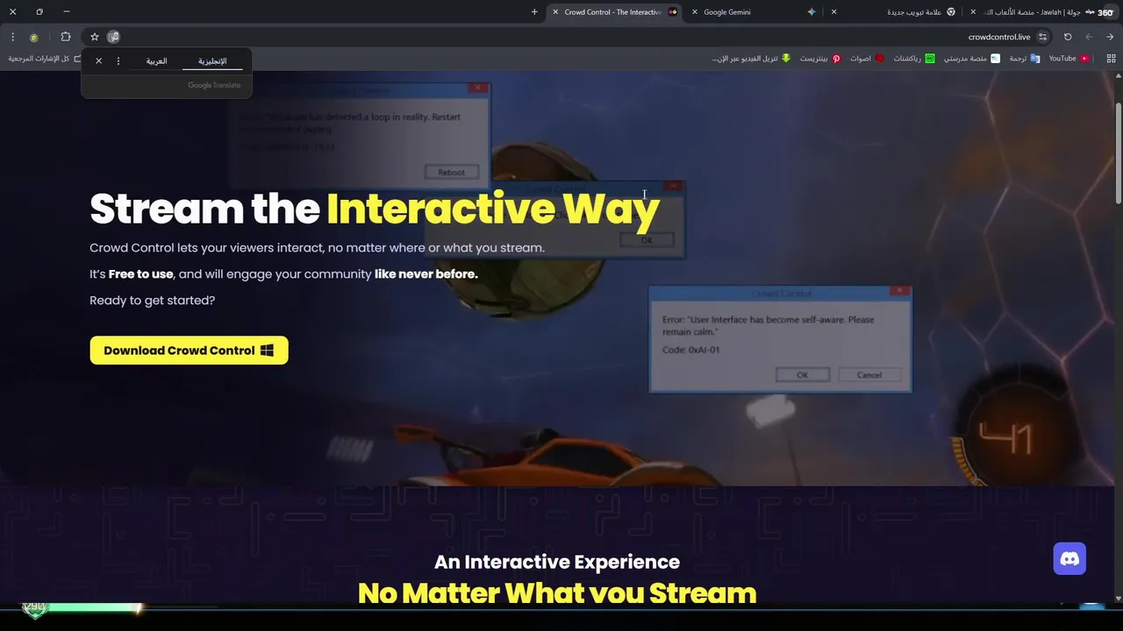Open the تنزيل الفيديو bookmark
This screenshot has height=631, width=1123.
[751, 59]
